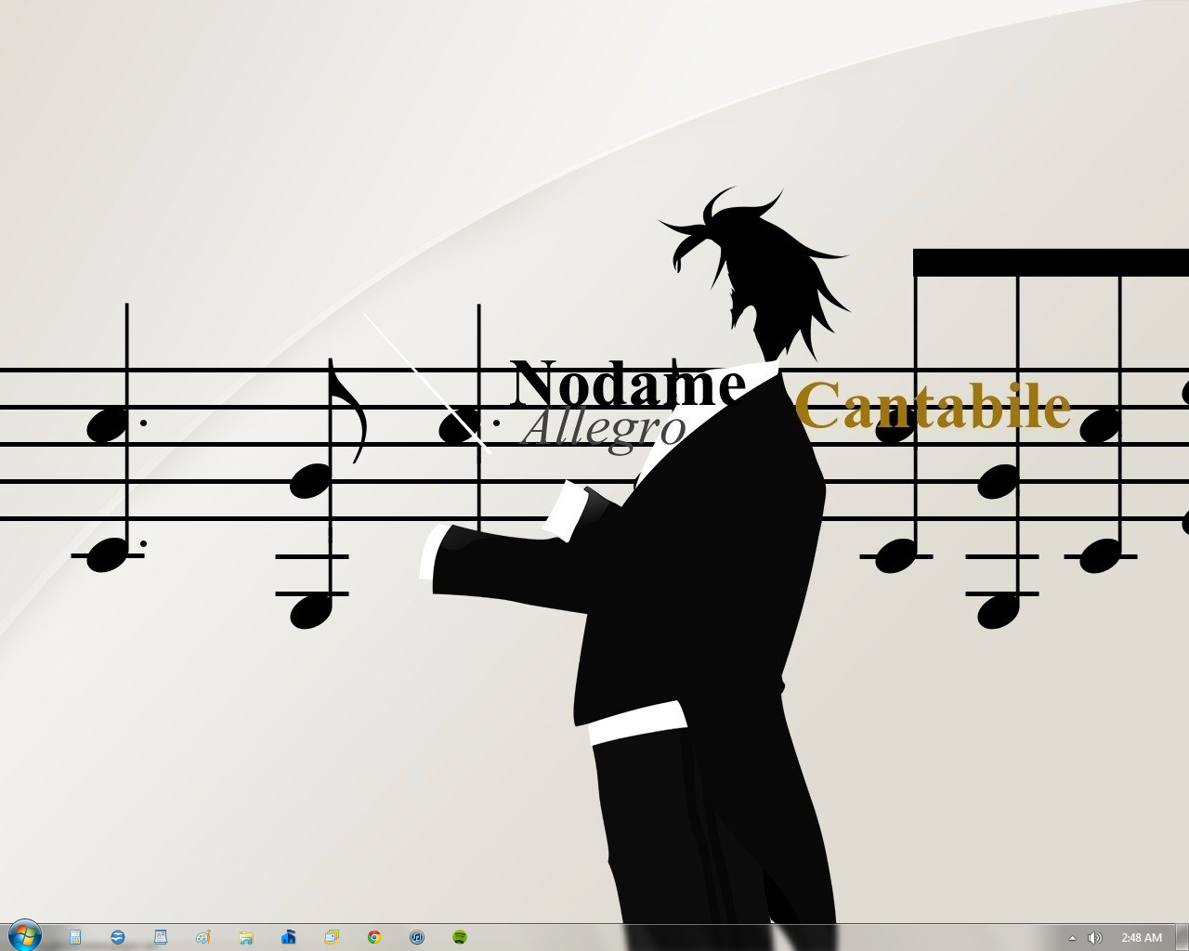The width and height of the screenshot is (1189, 951).
Task: Open the blue globe taskbar icon
Action: (x=118, y=937)
